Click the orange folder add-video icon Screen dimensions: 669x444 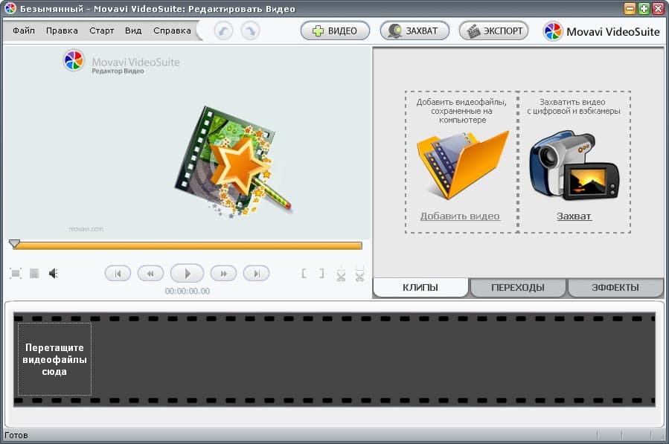coord(463,166)
